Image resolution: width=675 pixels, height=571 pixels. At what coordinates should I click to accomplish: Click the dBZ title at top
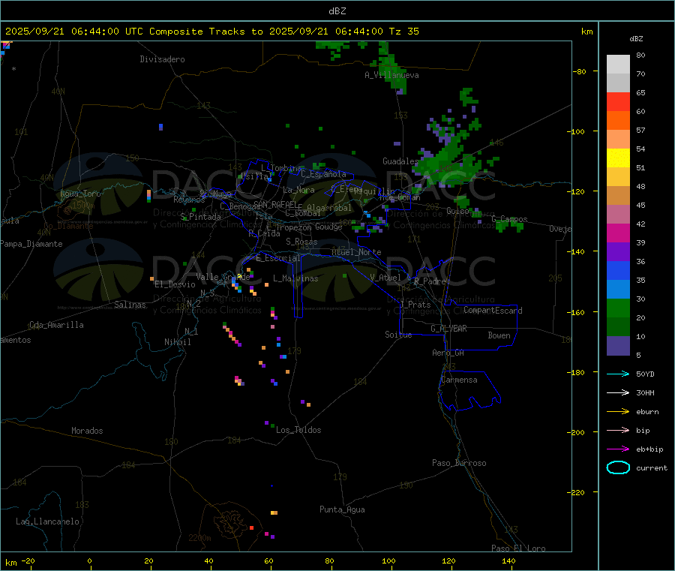click(x=337, y=11)
